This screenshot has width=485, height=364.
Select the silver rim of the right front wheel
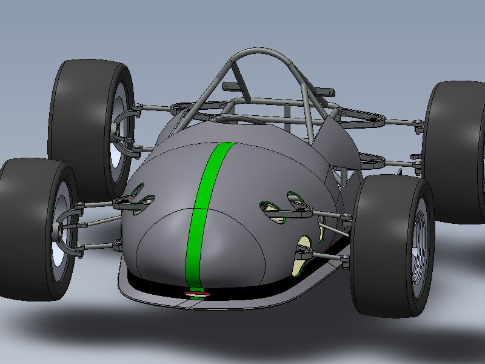pyautogui.click(x=420, y=248)
